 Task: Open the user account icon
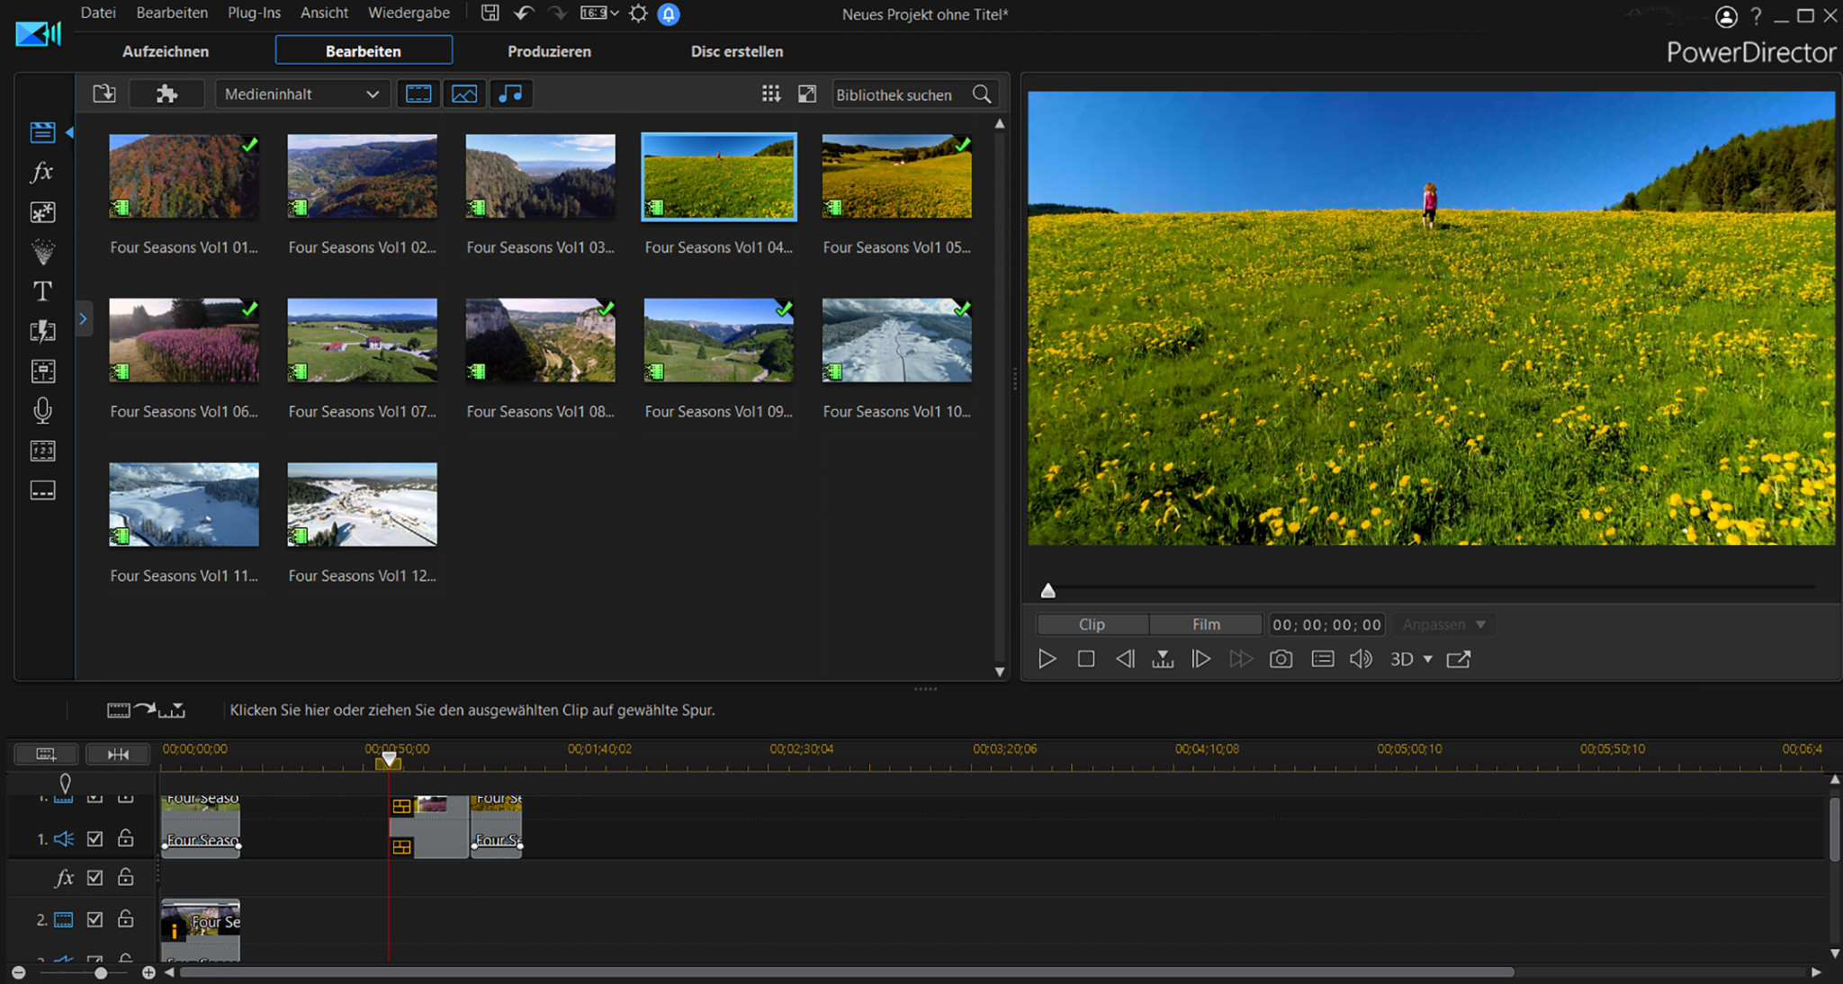[x=1726, y=16]
